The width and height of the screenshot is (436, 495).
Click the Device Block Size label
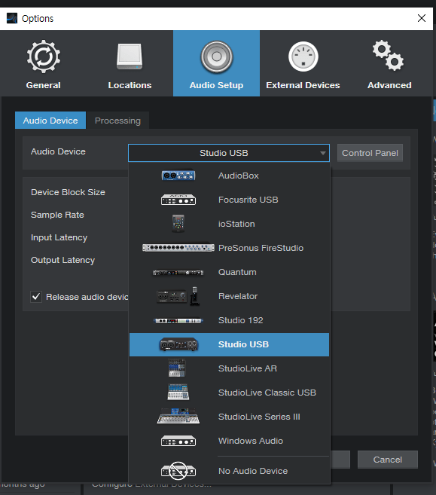68,192
